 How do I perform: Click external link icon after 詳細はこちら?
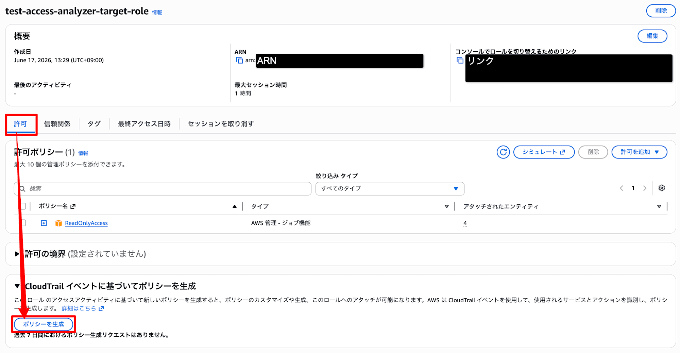pyautogui.click(x=101, y=308)
